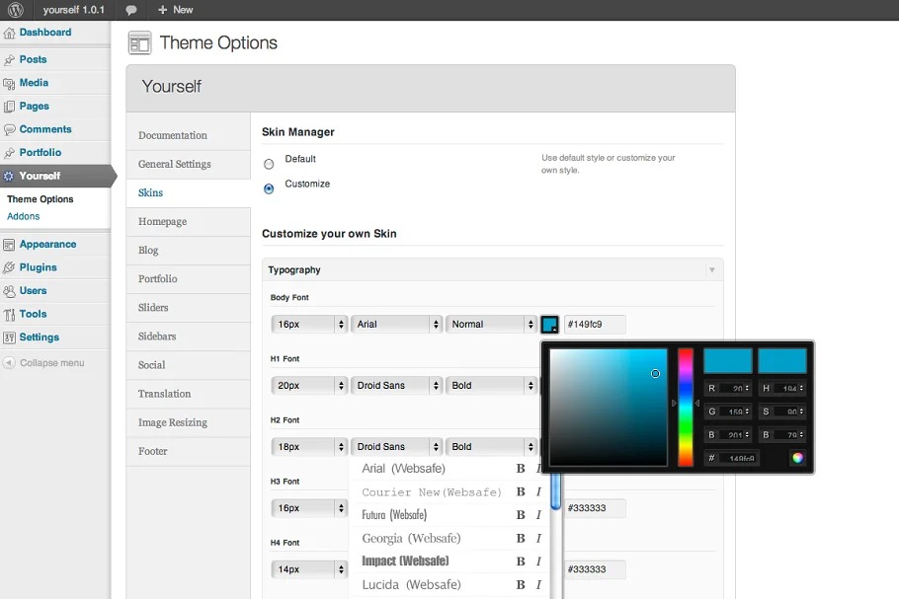This screenshot has height=599, width=899.
Task: Open Tools via wrench icon
Action: pos(10,314)
